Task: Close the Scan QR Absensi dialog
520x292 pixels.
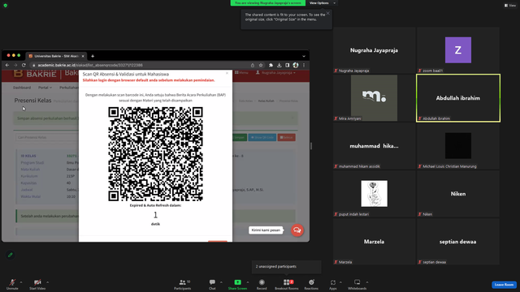Action: tap(227, 73)
